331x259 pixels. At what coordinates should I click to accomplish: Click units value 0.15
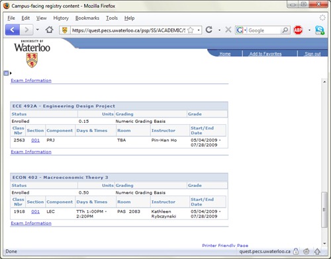tap(83, 122)
